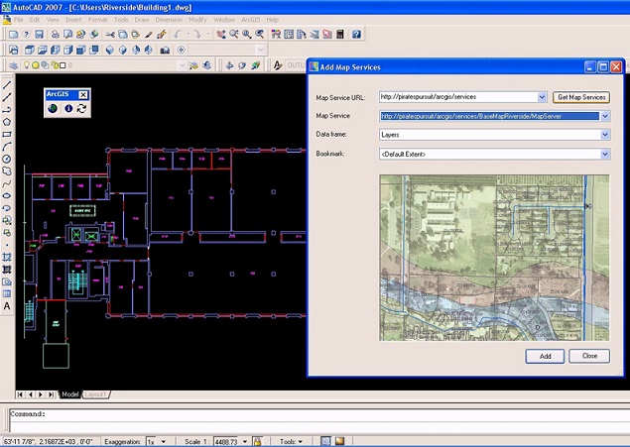This screenshot has width=630, height=447.
Task: Click the blue Help question mark icon
Action: [356, 35]
